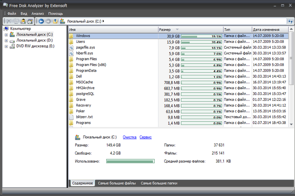
Task: Open the Файл menu
Action: [12, 13]
